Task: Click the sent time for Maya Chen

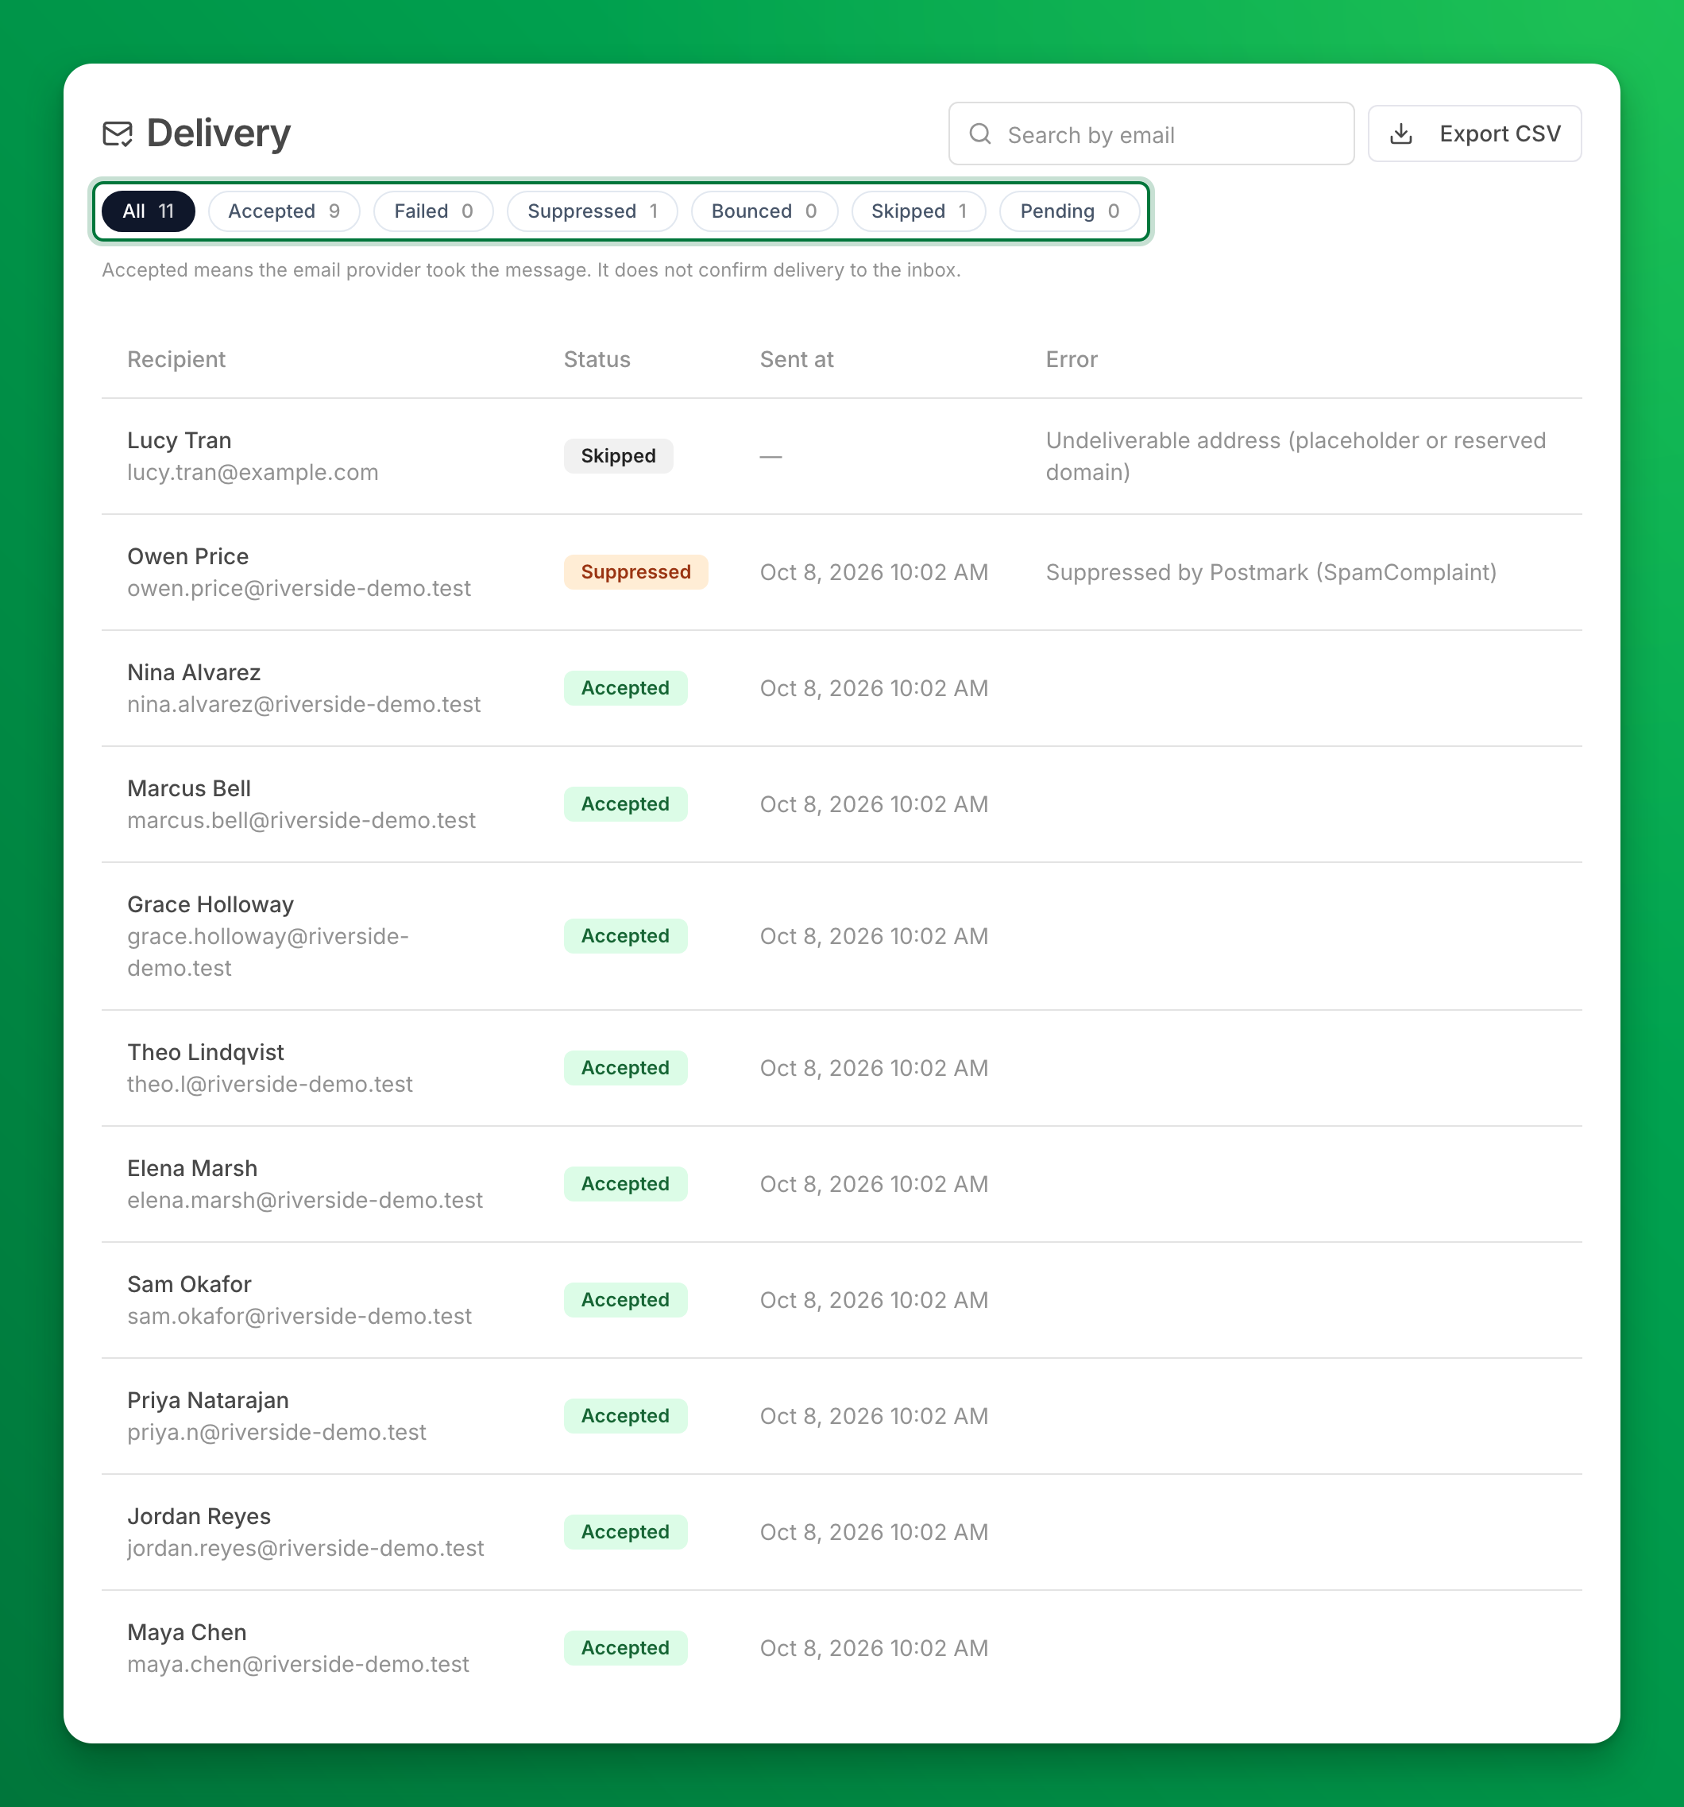Action: pyautogui.click(x=875, y=1648)
